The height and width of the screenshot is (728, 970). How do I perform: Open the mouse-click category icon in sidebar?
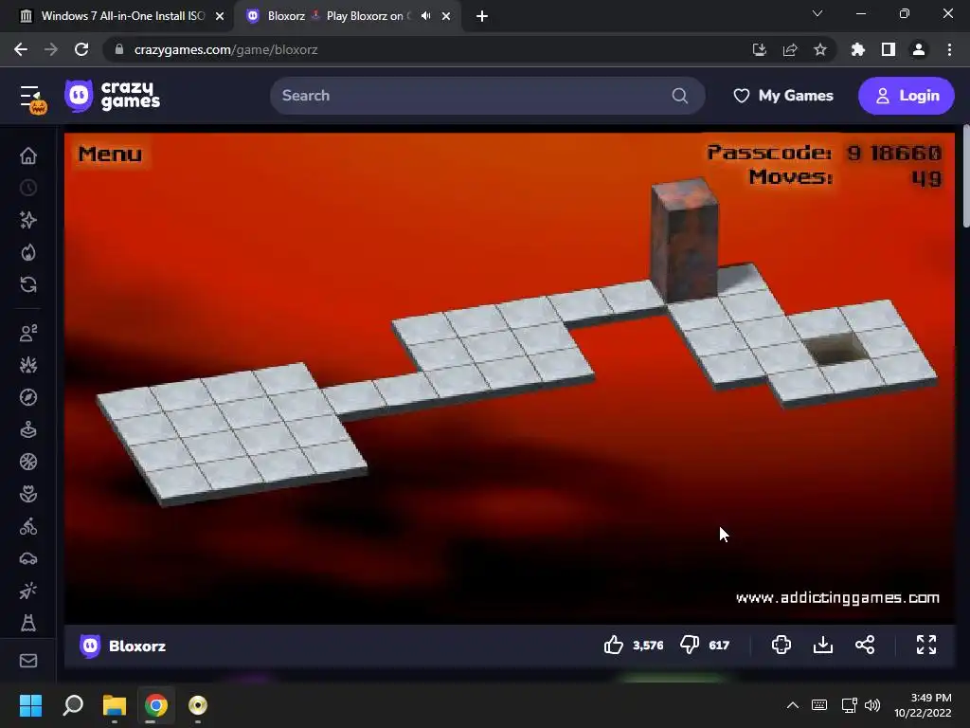tap(28, 591)
